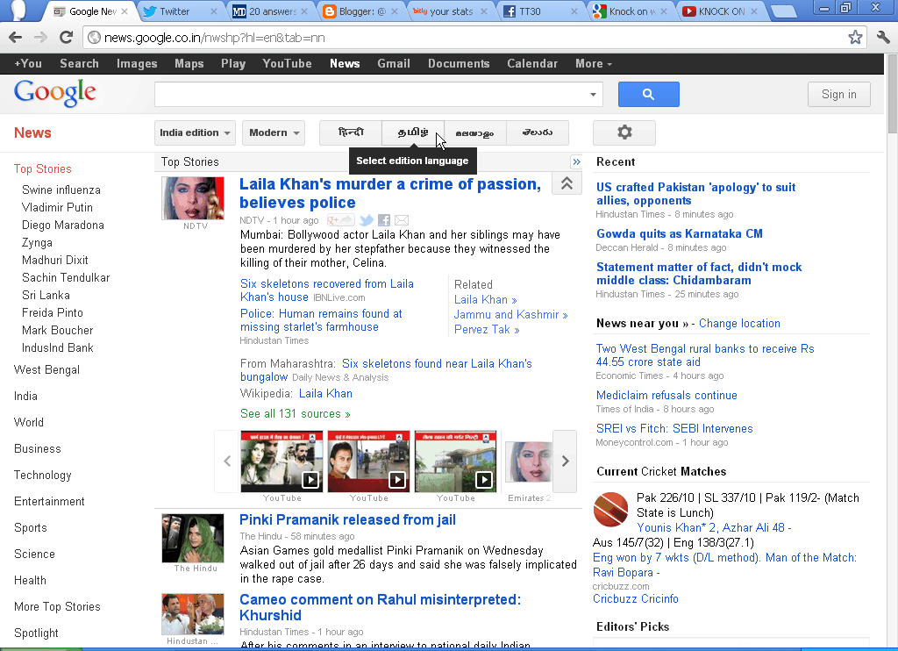Open Younis Khan, Azhar Ali score link
898x651 pixels.
[x=714, y=528]
